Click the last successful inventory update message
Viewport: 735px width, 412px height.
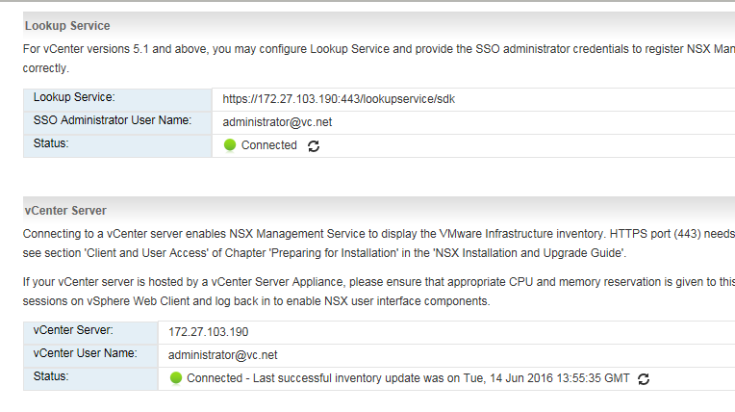408,378
